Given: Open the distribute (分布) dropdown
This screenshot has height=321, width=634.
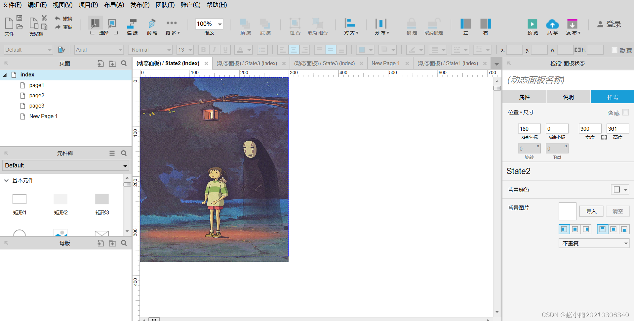Looking at the screenshot, I should (381, 26).
